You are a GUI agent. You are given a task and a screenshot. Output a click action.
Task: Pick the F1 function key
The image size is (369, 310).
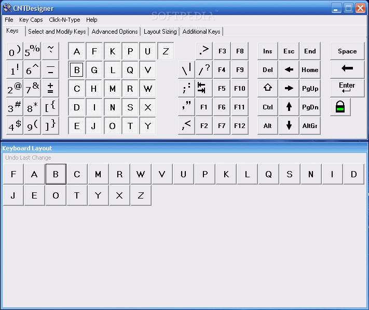point(204,107)
